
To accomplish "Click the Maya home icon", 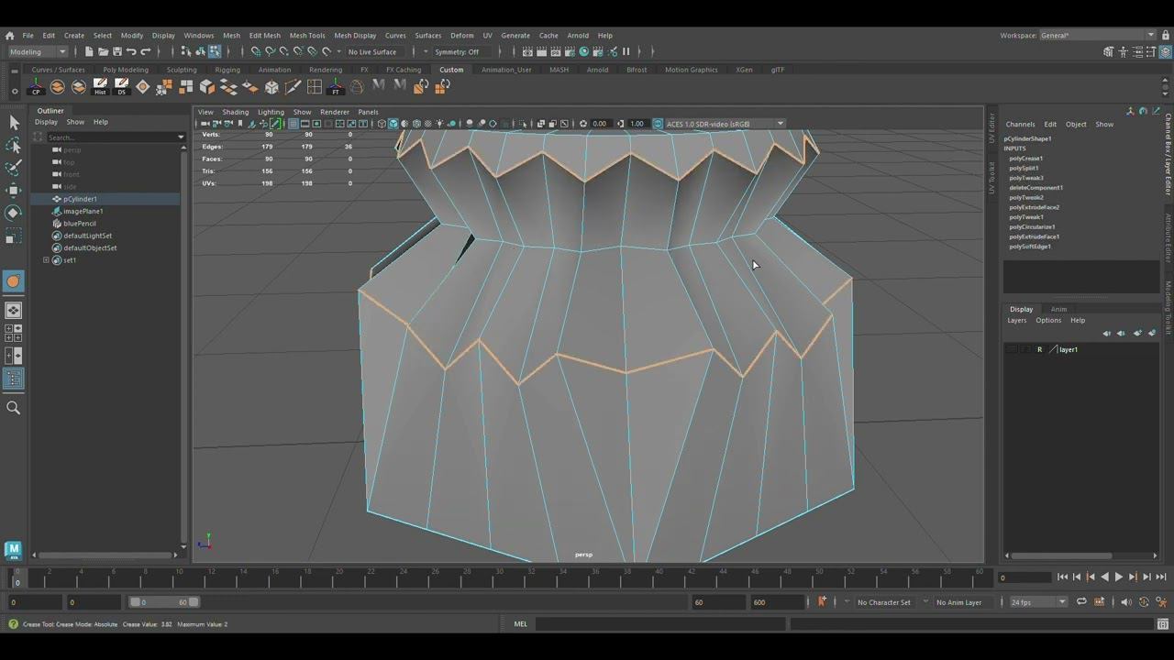I will pos(9,36).
